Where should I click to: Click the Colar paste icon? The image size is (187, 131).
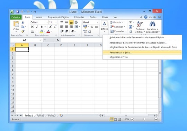16,24
